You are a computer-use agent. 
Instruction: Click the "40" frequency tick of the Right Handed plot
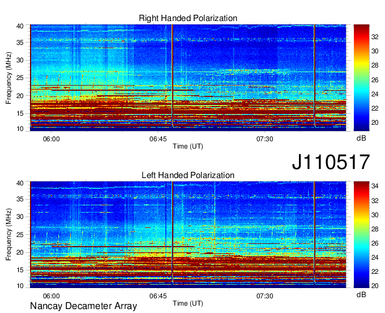click(x=20, y=26)
